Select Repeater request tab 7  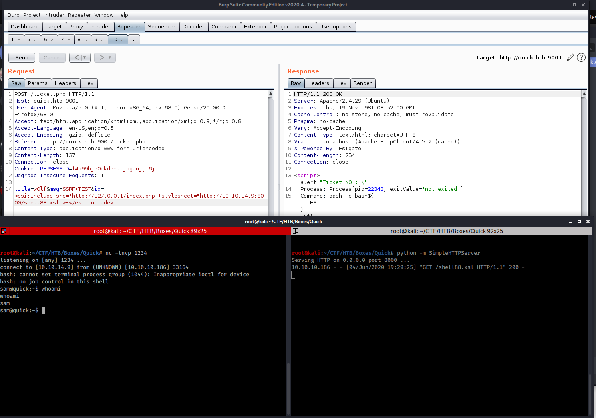point(62,40)
